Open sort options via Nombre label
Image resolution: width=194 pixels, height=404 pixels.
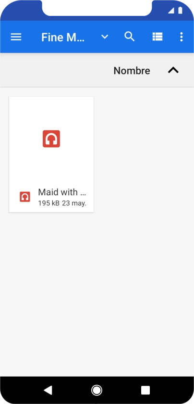click(132, 71)
